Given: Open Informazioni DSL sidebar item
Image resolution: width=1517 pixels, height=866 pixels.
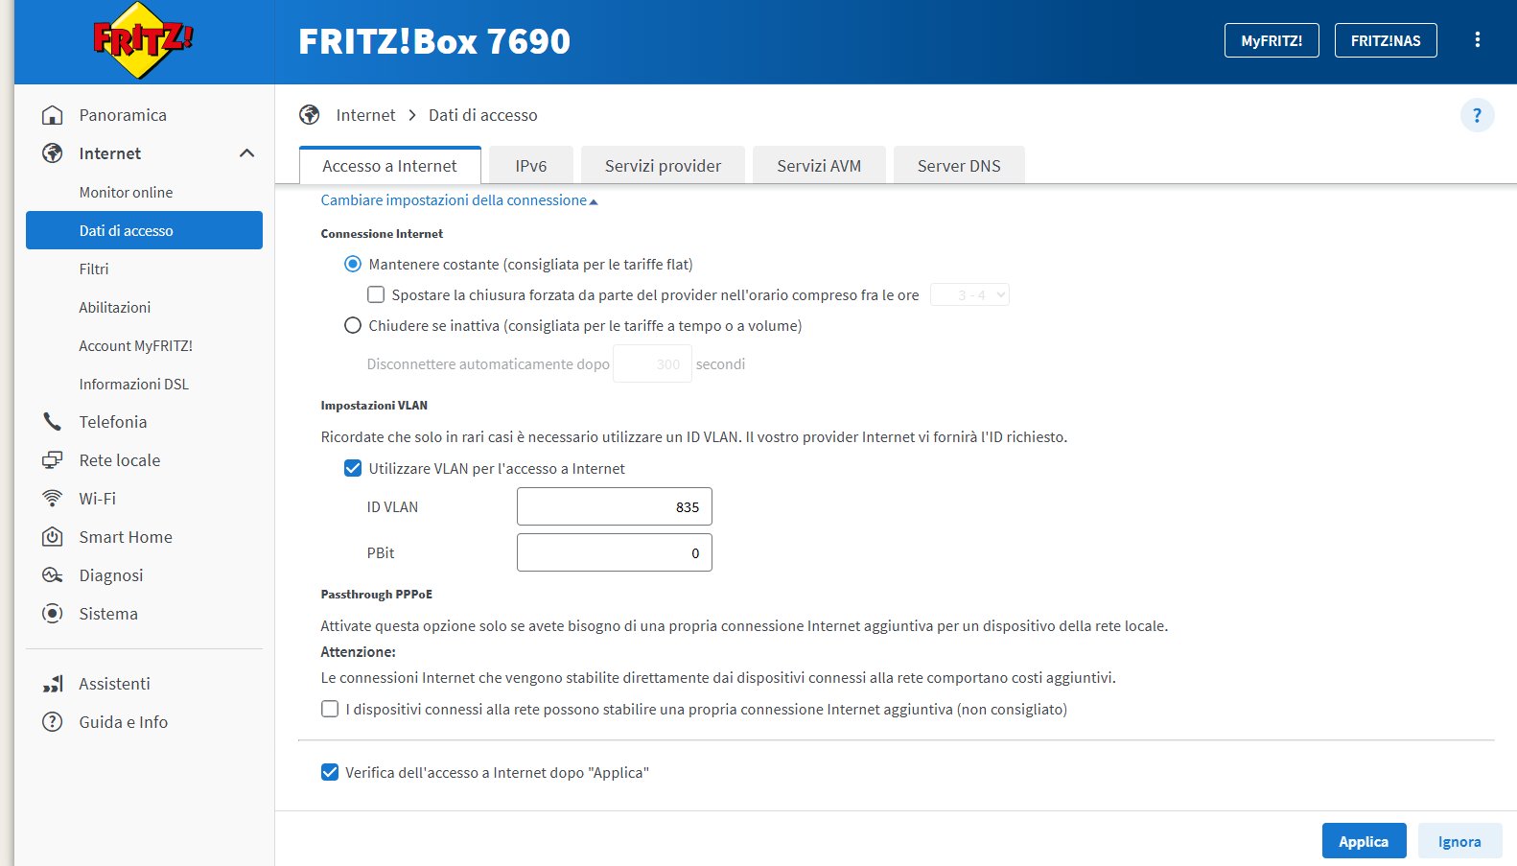Looking at the screenshot, I should tap(134, 384).
